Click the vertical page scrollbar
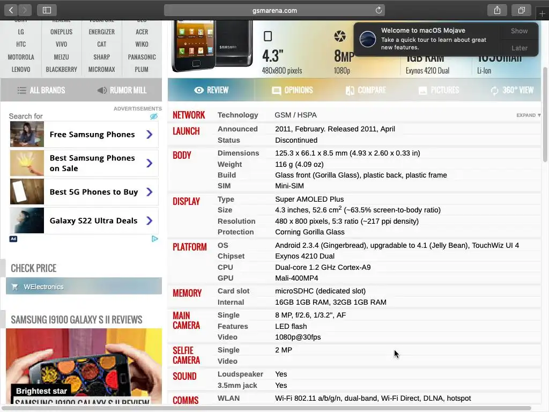This screenshot has height=412, width=549. click(x=545, y=114)
